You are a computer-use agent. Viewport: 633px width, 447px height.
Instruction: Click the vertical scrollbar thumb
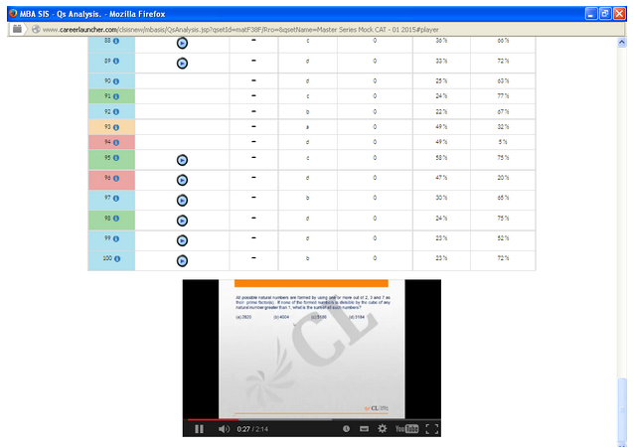pos(622,408)
